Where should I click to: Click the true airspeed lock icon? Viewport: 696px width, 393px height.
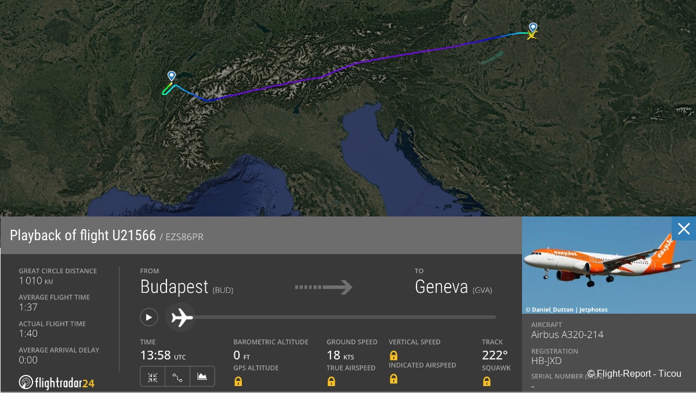point(331,381)
